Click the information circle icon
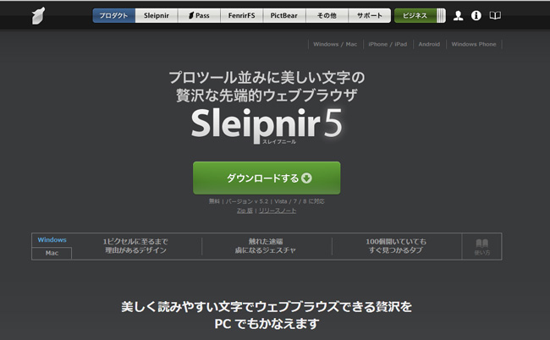This screenshot has height=340, width=550. [x=476, y=15]
